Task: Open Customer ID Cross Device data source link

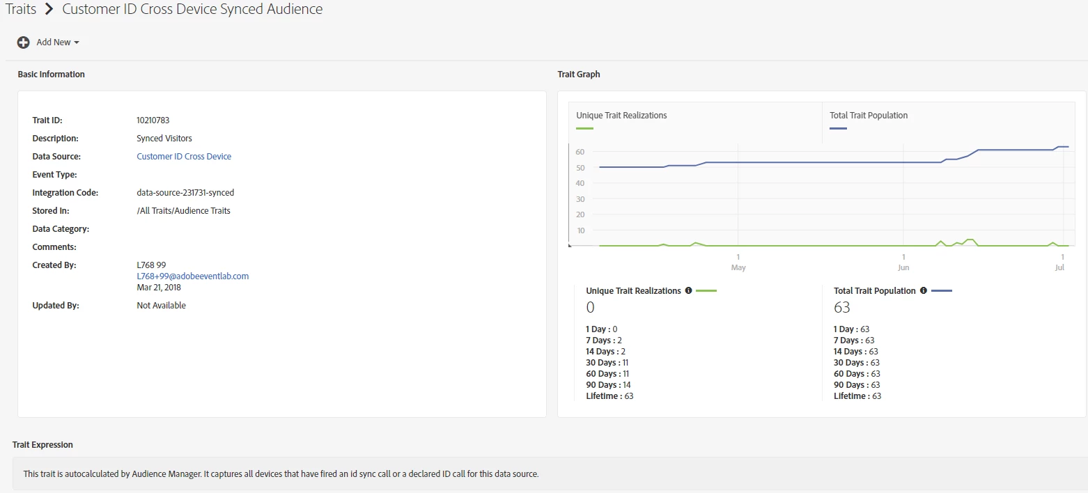Action: pos(184,157)
